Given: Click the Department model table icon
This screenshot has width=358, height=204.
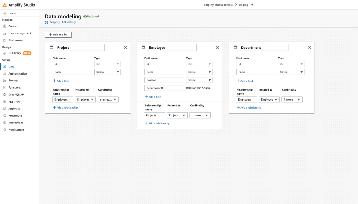Looking at the screenshot, I should click(x=235, y=47).
